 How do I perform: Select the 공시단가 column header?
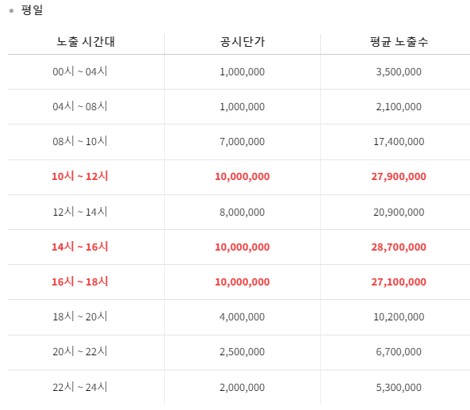click(243, 42)
